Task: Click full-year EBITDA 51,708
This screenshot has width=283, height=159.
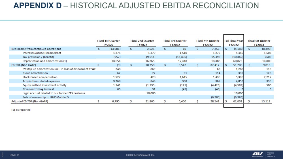Action: [x=238, y=65]
